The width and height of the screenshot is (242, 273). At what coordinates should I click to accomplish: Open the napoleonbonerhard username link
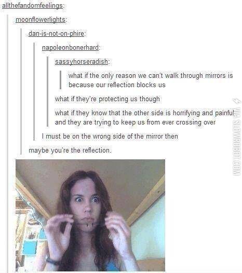click(x=71, y=47)
